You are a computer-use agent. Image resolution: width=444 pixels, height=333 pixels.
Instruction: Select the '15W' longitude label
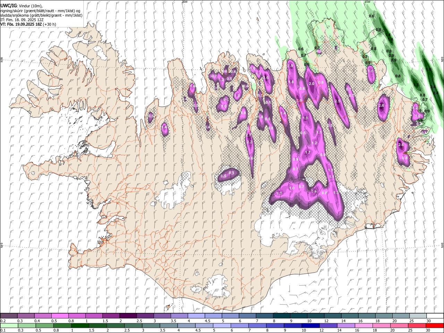pyautogui.click(x=367, y=2)
